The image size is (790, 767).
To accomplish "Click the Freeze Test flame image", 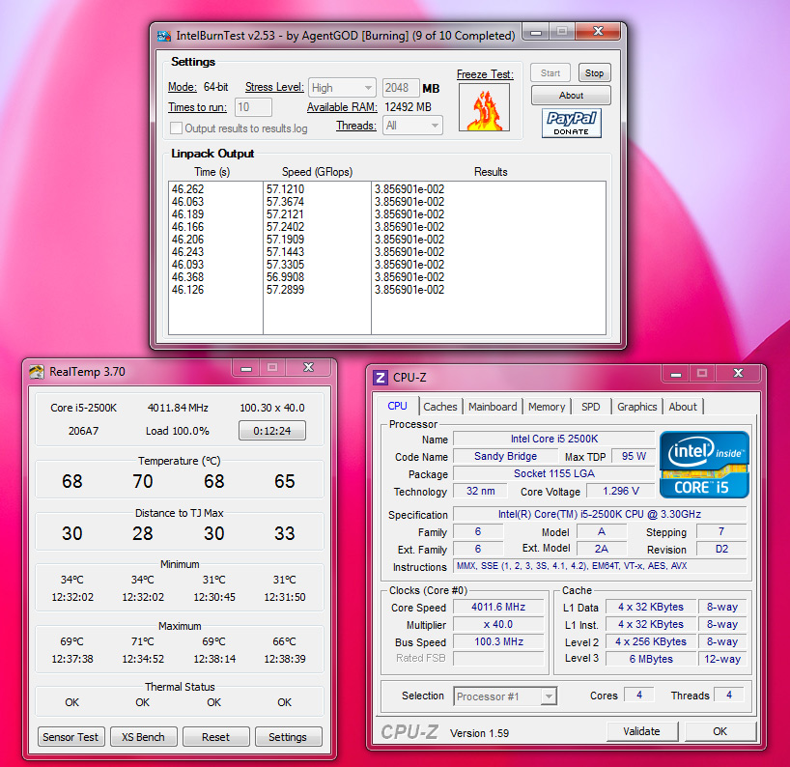I will pyautogui.click(x=484, y=107).
